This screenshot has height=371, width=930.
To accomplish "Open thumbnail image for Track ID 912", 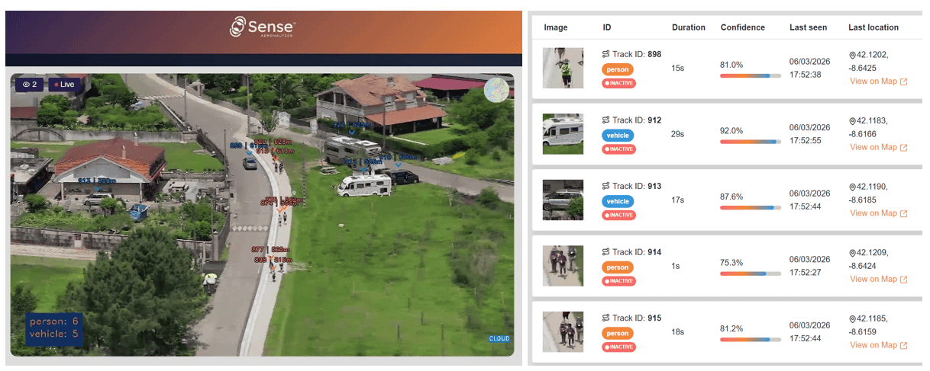I will tap(563, 134).
